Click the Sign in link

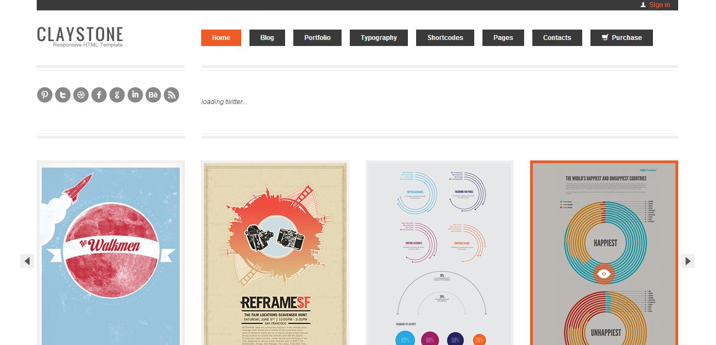pyautogui.click(x=660, y=5)
